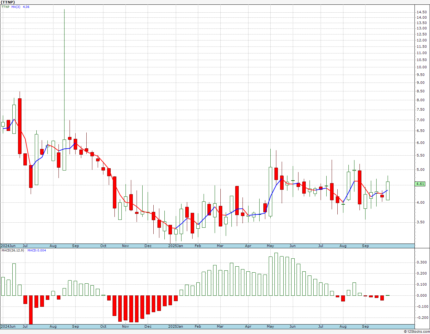This screenshot has width=430, height=334.
Task: Click May on the MACD panel date axis
Action: point(270,326)
